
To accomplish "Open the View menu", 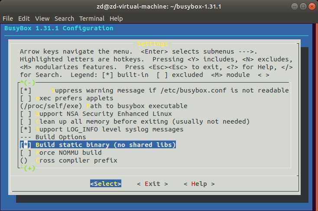I will 42,19.
